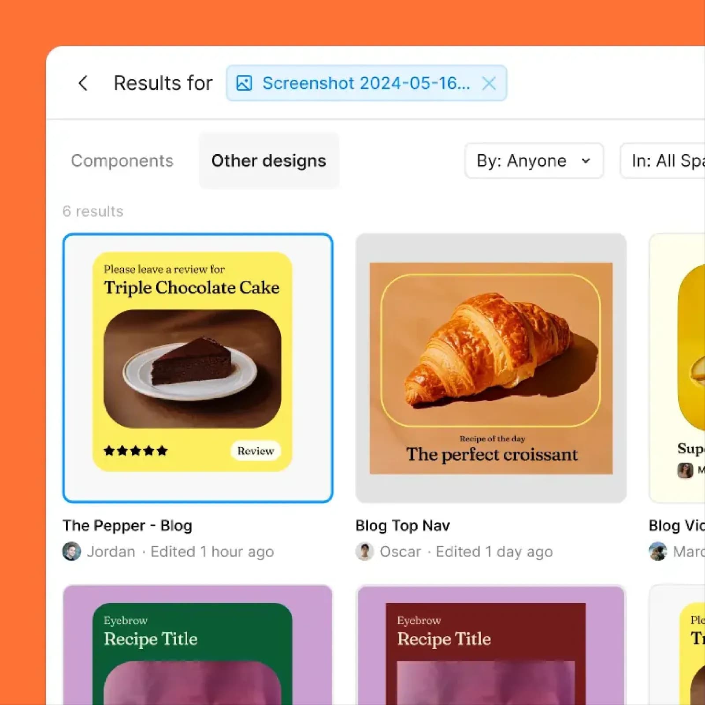Click Oscar's avatar under Blog Top Nav
This screenshot has height=705, width=705.
[364, 551]
